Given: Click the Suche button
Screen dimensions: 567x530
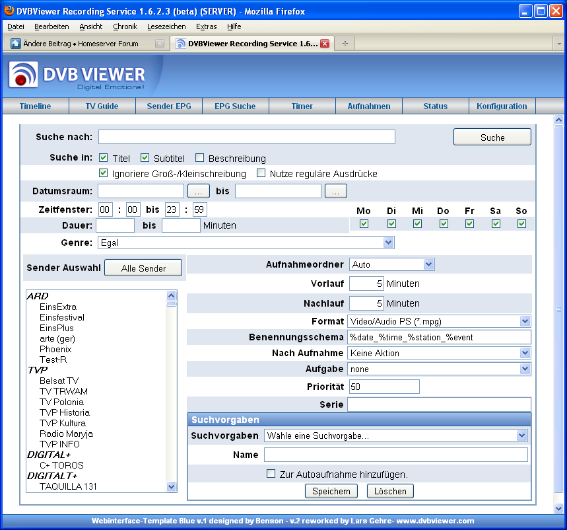Looking at the screenshot, I should pyautogui.click(x=492, y=137).
